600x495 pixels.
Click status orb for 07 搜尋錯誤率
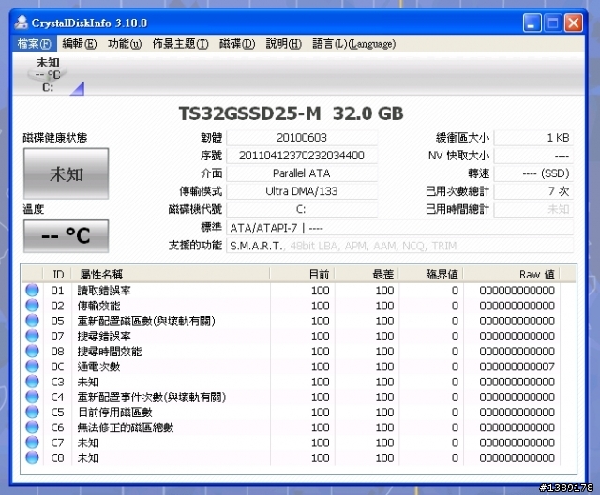tap(33, 336)
